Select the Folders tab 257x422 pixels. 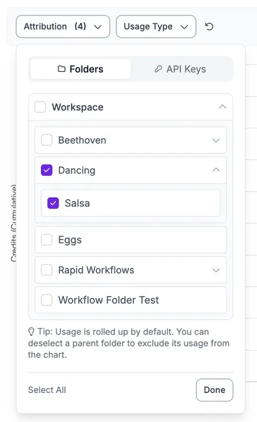(80, 69)
